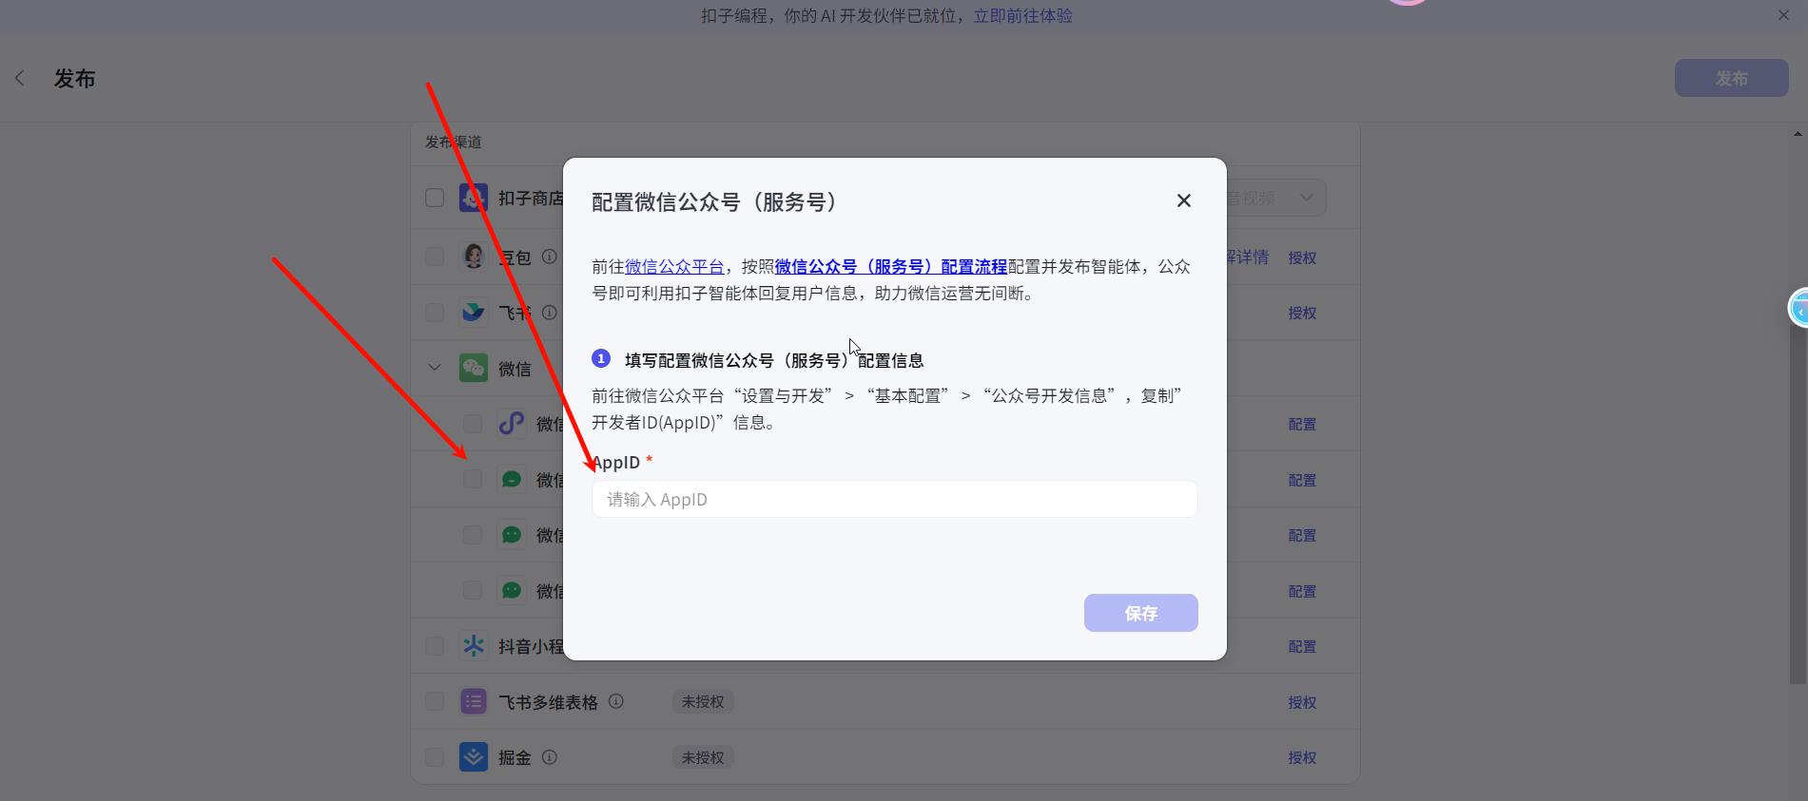
Task: Click the 扣子商店 store icon
Action: (x=474, y=198)
